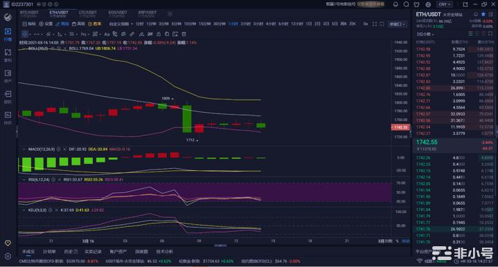
Task: Click the lock drawings icon
Action: pyautogui.click(x=158, y=34)
